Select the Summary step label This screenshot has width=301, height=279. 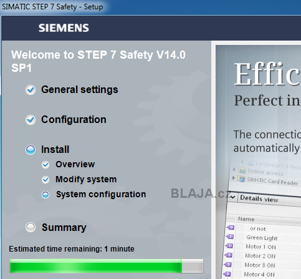pos(64,227)
